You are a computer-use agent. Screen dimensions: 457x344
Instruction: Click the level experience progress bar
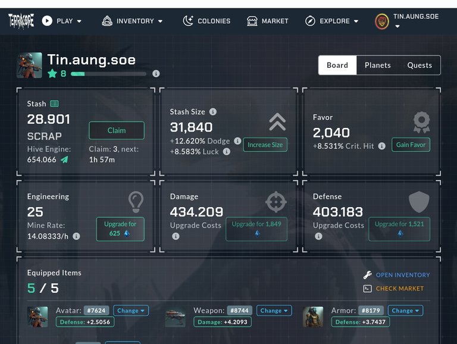[x=108, y=74]
